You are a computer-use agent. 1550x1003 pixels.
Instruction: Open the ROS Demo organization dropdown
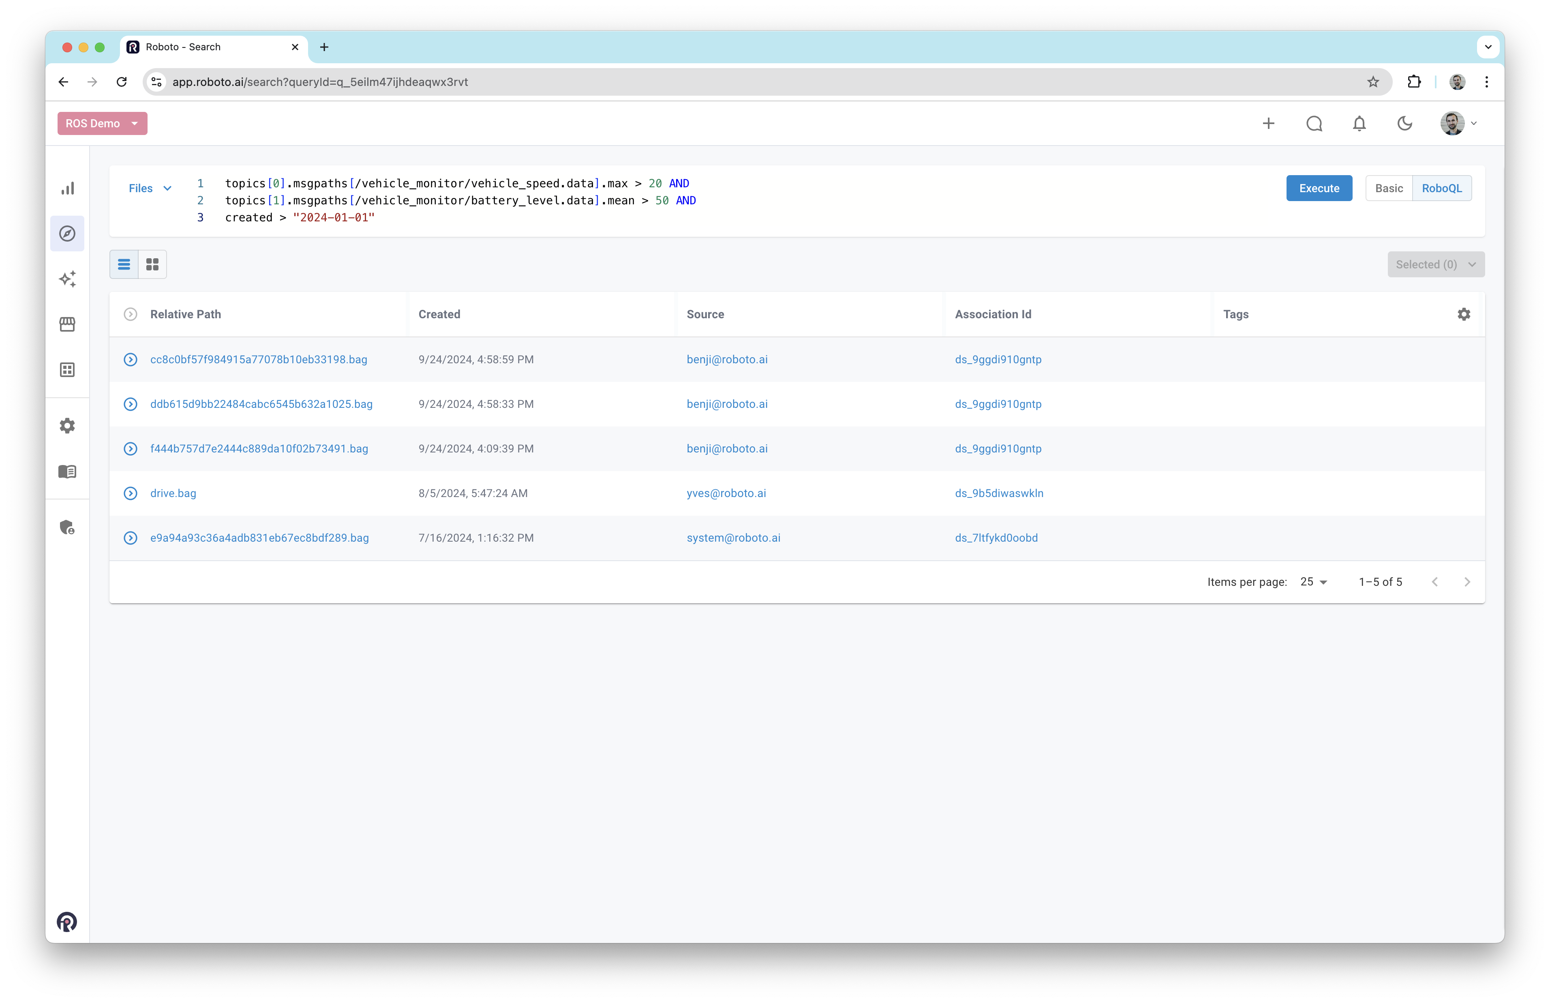[x=102, y=124]
